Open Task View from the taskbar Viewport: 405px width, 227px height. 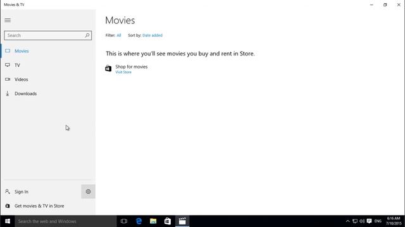pos(124,221)
